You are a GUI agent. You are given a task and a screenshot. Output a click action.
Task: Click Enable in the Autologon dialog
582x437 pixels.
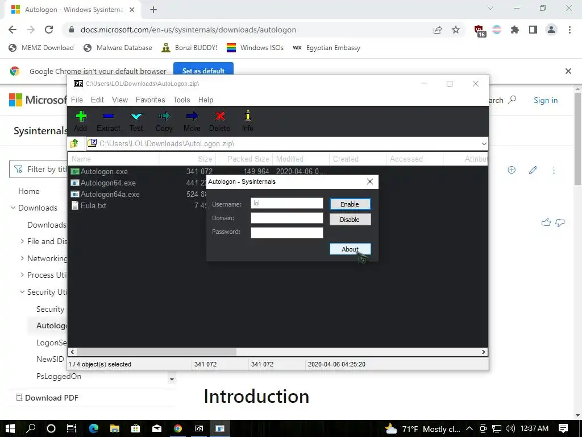[350, 204]
